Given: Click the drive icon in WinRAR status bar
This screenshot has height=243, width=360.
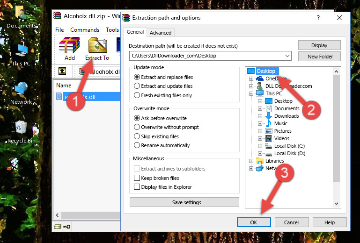Looking at the screenshot, I should tap(58, 227).
